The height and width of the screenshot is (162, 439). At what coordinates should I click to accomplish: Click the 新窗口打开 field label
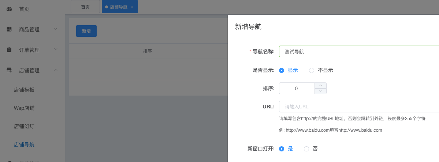tap(261, 149)
